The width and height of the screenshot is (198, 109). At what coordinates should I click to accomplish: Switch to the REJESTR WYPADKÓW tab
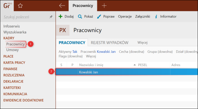tap(110, 43)
